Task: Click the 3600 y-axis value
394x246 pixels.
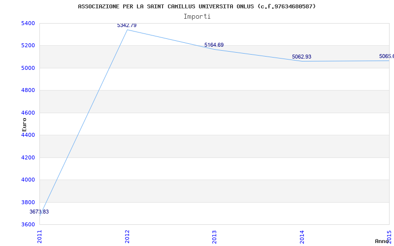Action: (x=28, y=224)
